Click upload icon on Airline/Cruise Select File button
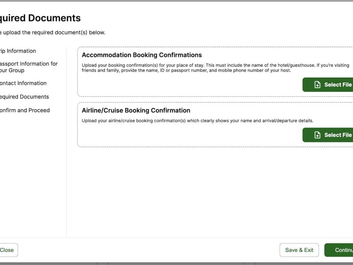 (317, 135)
